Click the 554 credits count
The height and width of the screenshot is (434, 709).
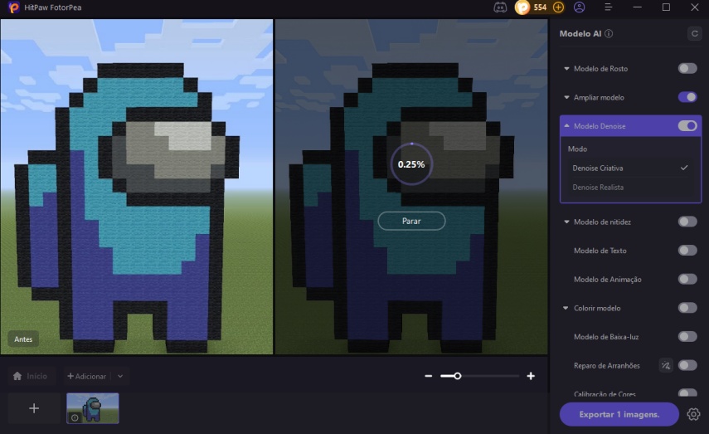[x=540, y=7]
